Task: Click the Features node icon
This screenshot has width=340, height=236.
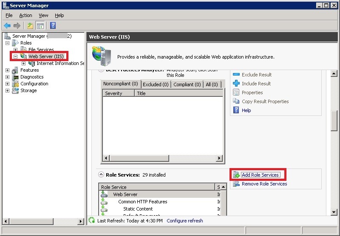Action: point(15,70)
